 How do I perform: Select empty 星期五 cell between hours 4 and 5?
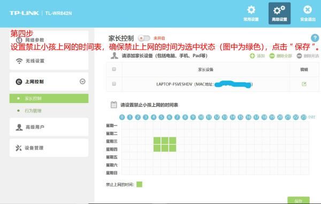[x=157, y=156]
